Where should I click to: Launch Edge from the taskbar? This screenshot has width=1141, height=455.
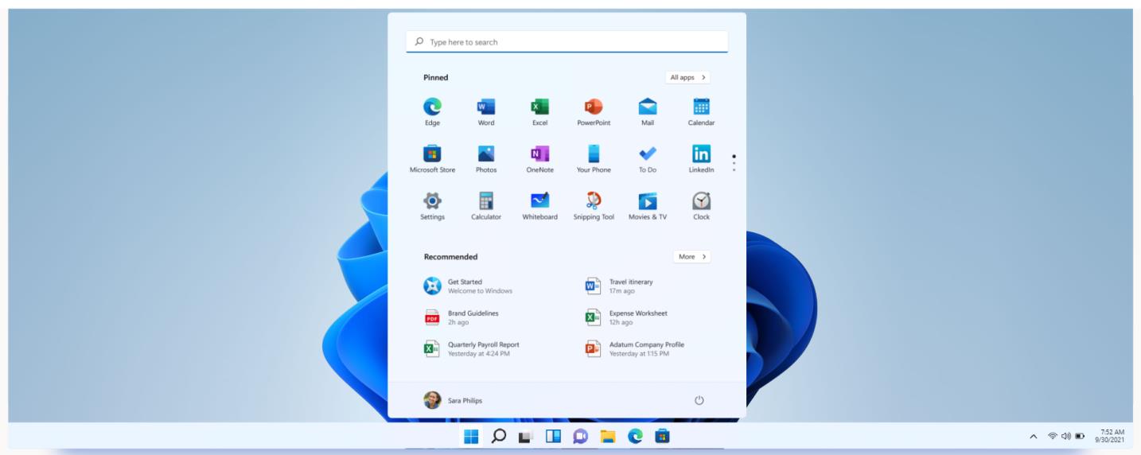[635, 436]
